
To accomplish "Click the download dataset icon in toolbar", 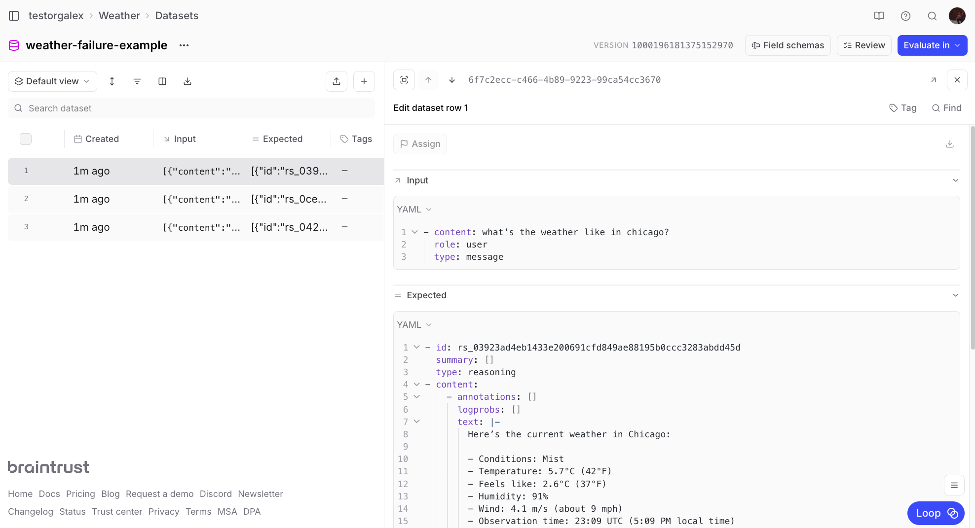I will tap(187, 81).
